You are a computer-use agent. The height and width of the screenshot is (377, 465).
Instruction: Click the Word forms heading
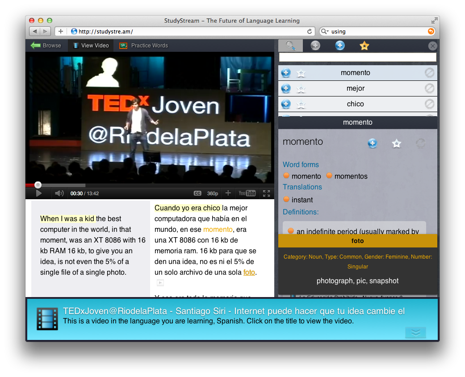pos(301,165)
